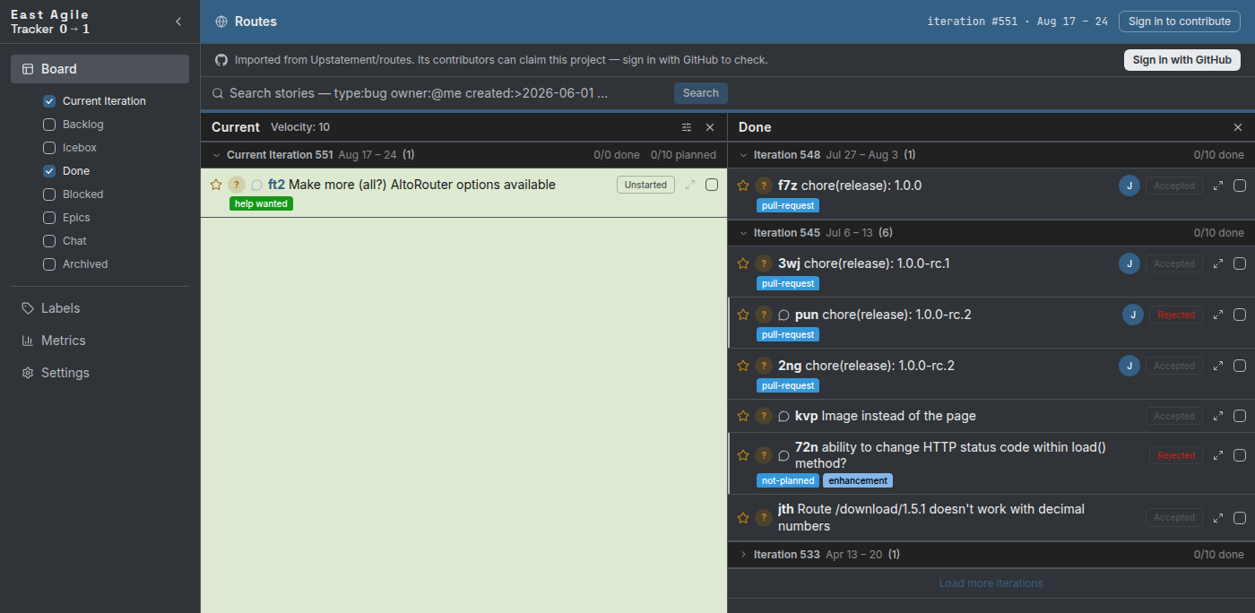Click the not-planned label tag
1255x613 pixels.
[788, 480]
